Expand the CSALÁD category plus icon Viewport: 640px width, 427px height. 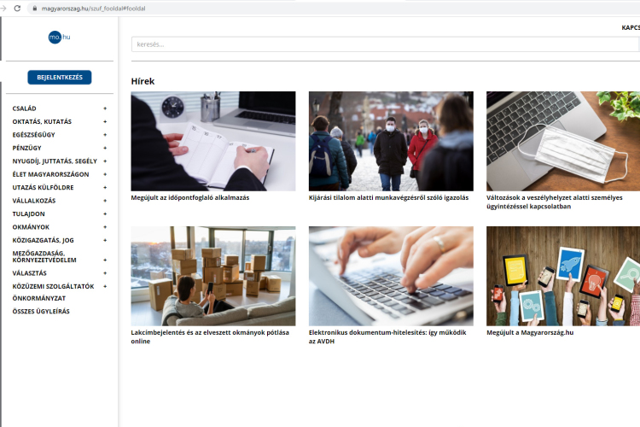pos(105,108)
